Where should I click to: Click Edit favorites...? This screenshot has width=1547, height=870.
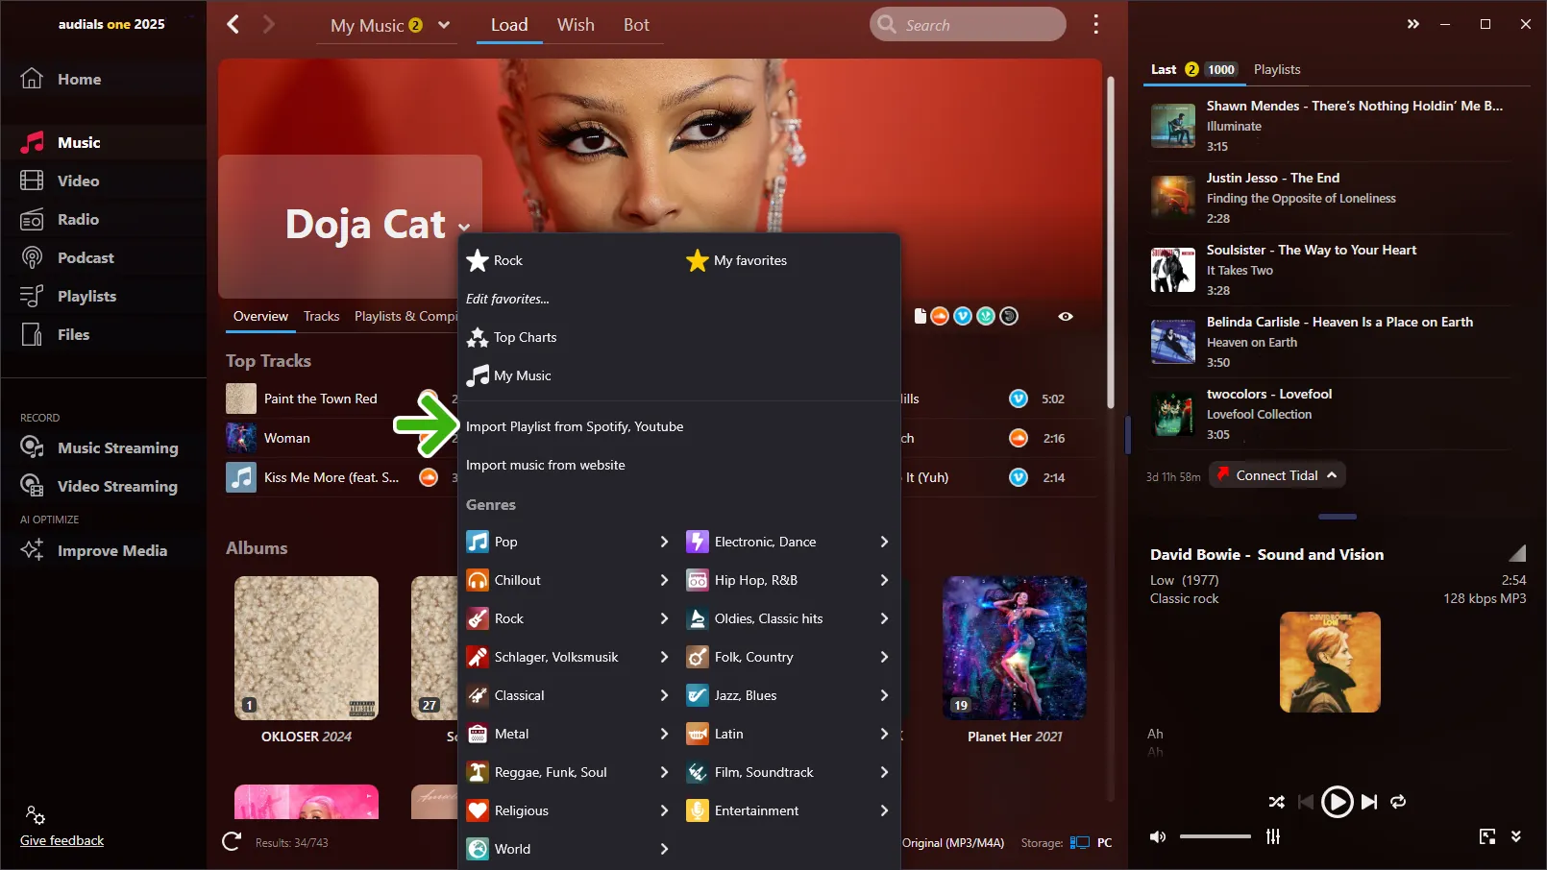pyautogui.click(x=507, y=299)
